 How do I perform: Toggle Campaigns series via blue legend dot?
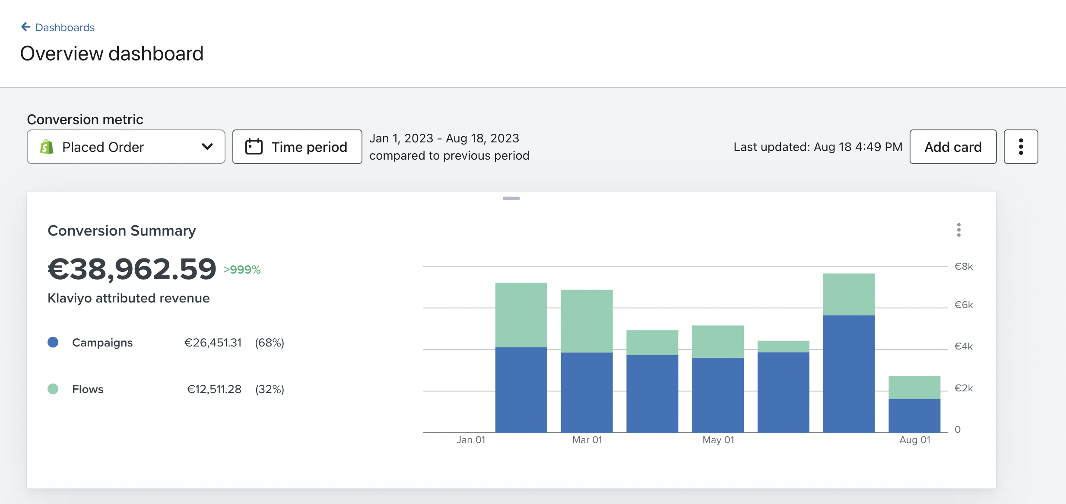coord(53,342)
